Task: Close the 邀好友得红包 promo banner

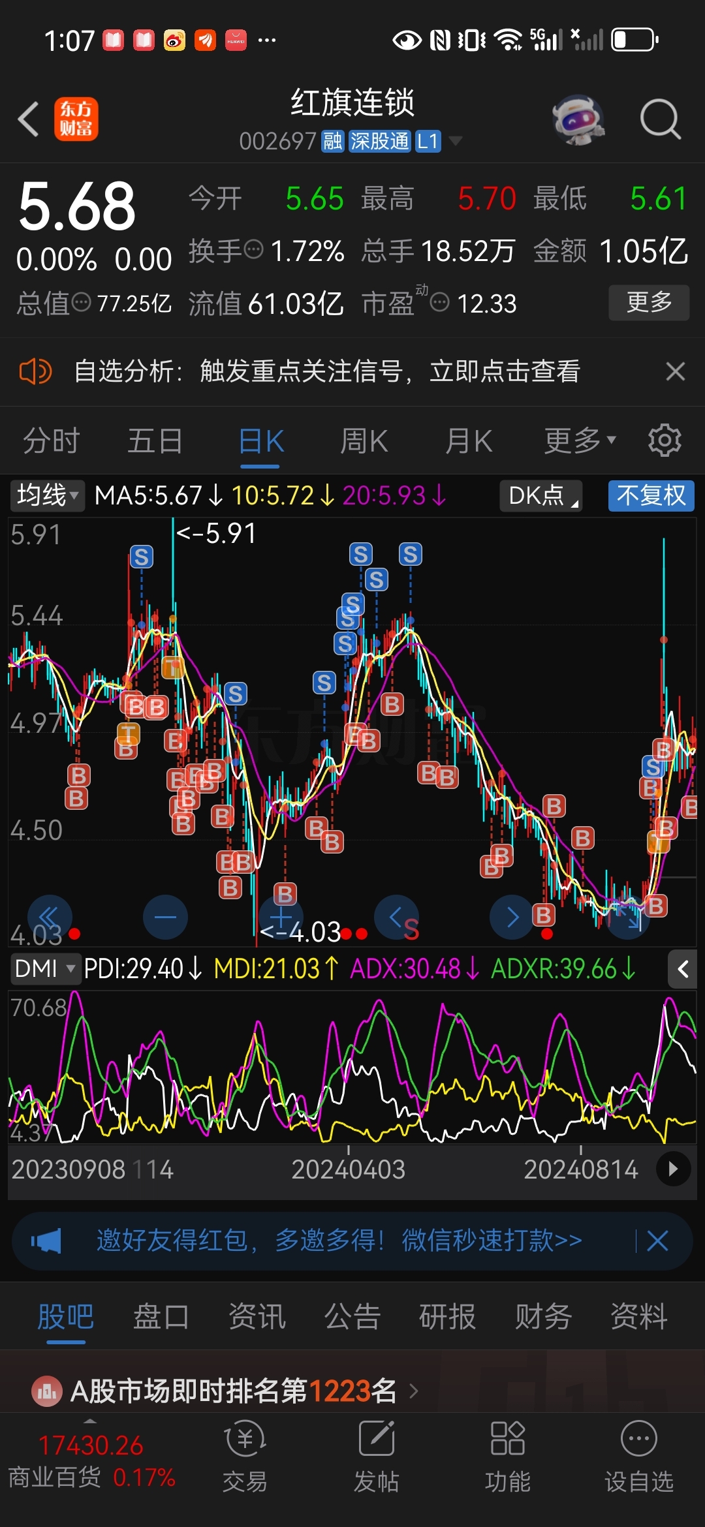Action: pos(657,1241)
